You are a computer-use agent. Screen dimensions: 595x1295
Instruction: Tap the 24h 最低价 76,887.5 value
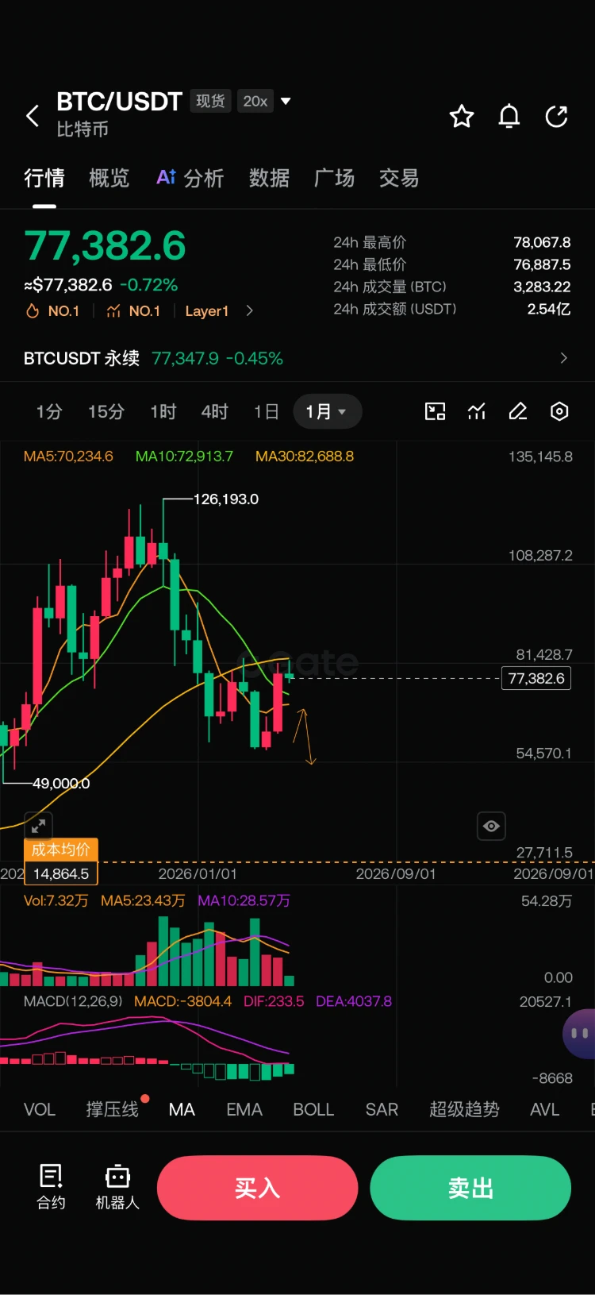[542, 264]
